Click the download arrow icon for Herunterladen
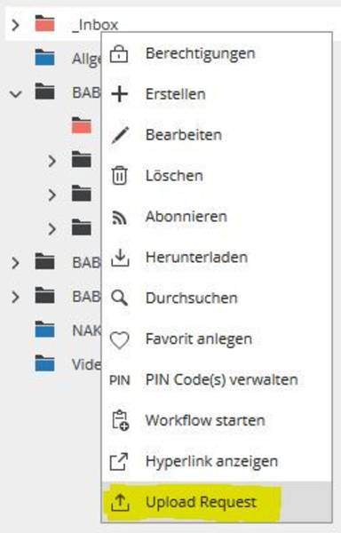 pos(120,258)
